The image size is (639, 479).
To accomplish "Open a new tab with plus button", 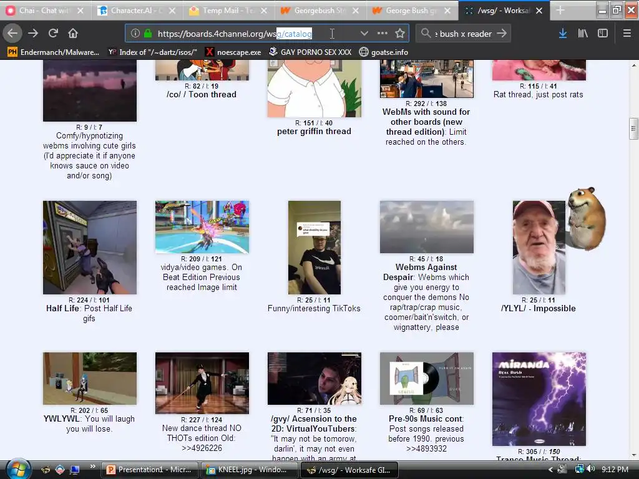I will (x=560, y=11).
